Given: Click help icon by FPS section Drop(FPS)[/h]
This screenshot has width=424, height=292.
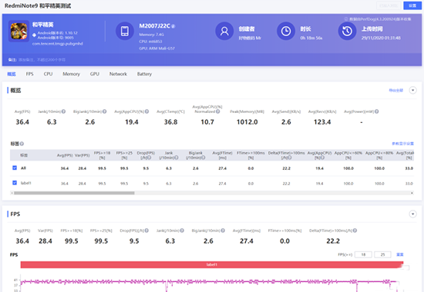Looking at the screenshot, I should 146,231.
